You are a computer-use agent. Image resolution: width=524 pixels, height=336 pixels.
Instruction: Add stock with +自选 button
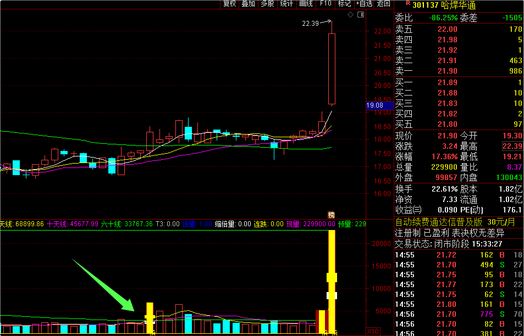[x=364, y=4]
